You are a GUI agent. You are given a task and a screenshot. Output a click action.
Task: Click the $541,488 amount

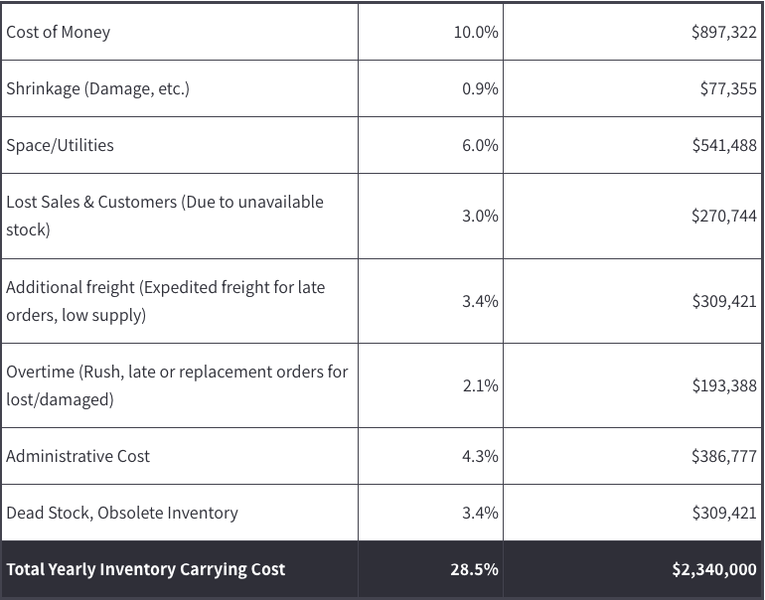723,145
